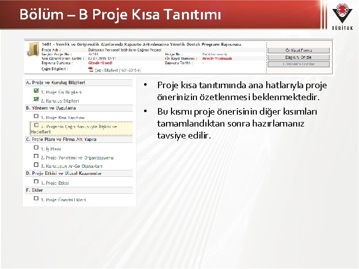Open the Proje Ön Bilgileri link
Image resolution: width=359 pixels, height=269 pixels.
point(61,92)
